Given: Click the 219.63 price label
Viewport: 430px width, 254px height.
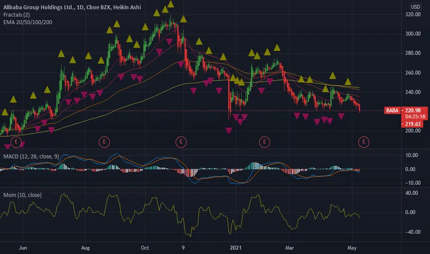Looking at the screenshot, I should click(413, 124).
